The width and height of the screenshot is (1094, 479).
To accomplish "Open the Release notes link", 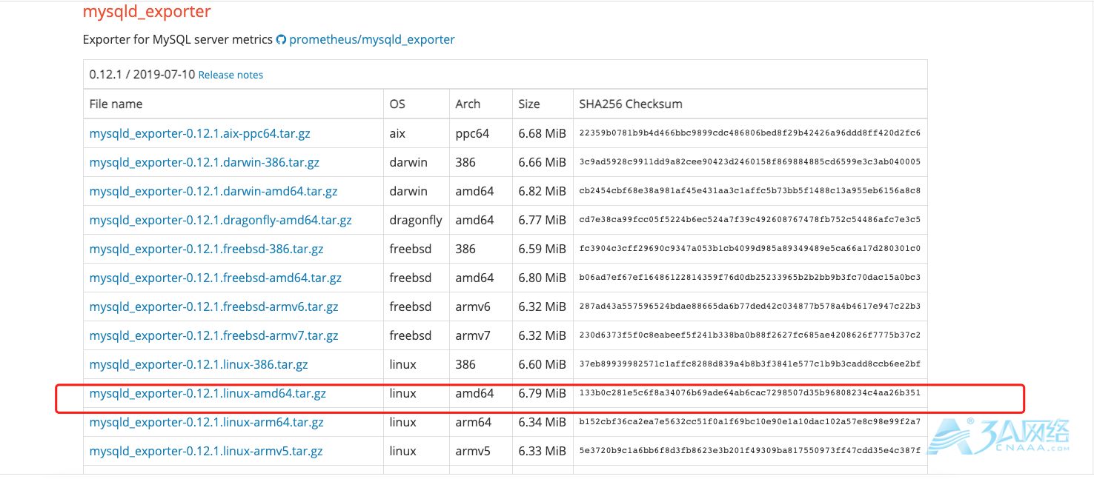I will 231,75.
